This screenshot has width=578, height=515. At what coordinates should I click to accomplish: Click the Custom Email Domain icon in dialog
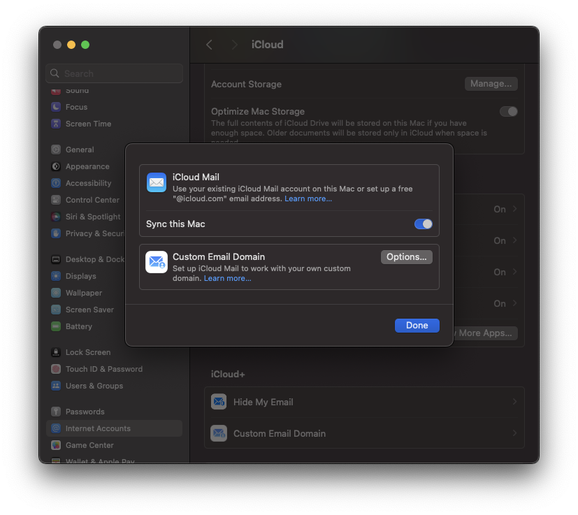tap(157, 262)
